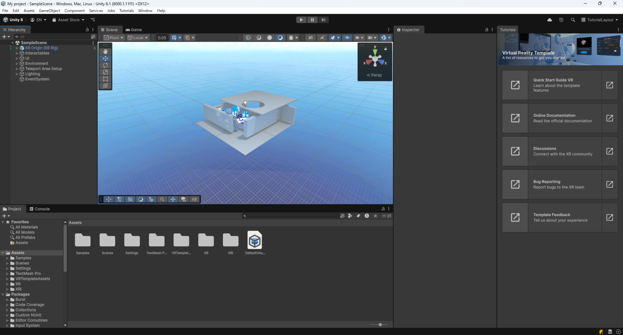Screen dimensions: 623x335
Task: Click the Hierarchy add (+) button
Action: click(x=6, y=37)
